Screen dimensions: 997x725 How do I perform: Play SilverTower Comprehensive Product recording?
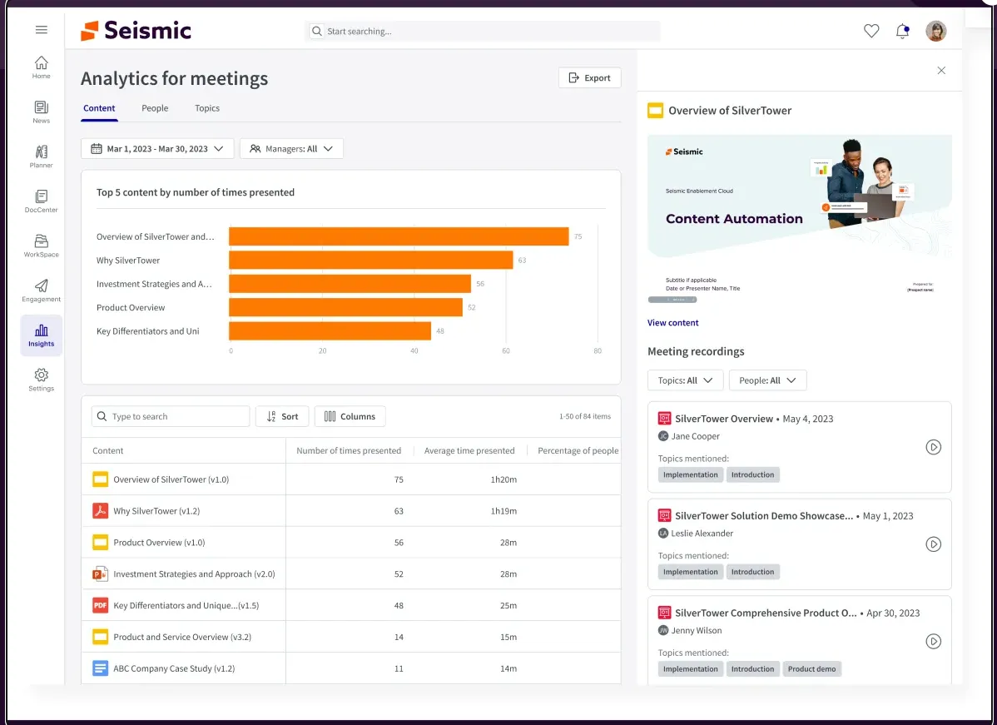pos(934,642)
